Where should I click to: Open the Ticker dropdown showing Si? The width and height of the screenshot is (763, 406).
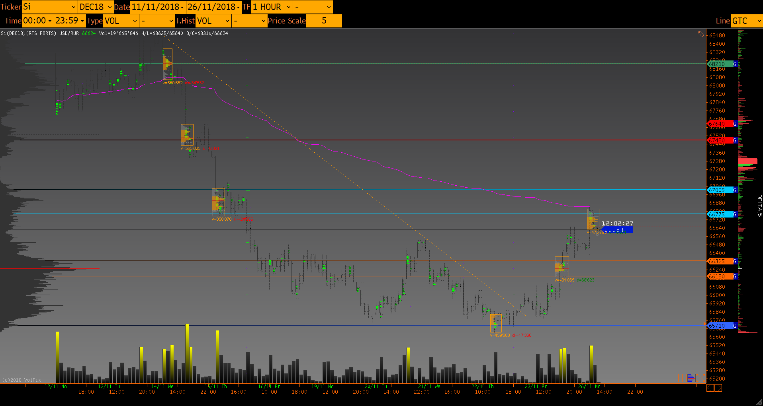[49, 7]
